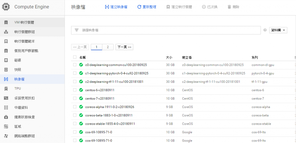This screenshot has height=143, width=296.
Task: Open 快照 in the sidebar
Action: coord(32,69)
